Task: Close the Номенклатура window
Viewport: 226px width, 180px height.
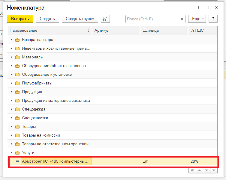Action: point(216,7)
